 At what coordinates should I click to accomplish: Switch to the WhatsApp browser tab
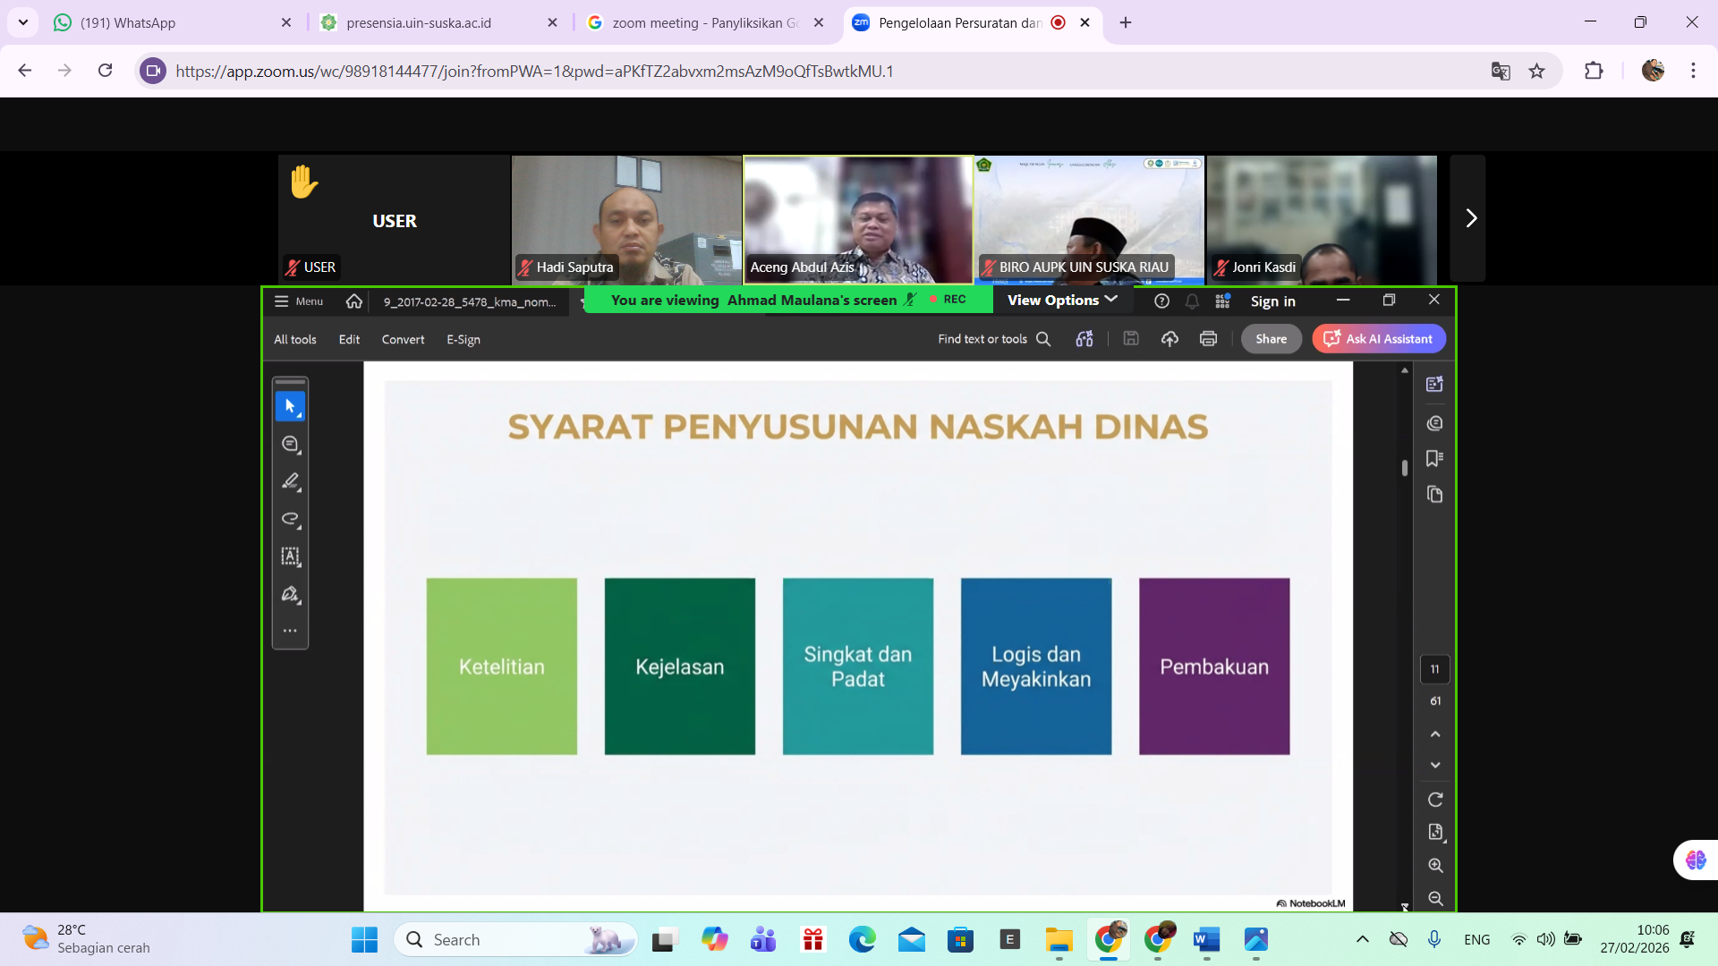tap(128, 22)
